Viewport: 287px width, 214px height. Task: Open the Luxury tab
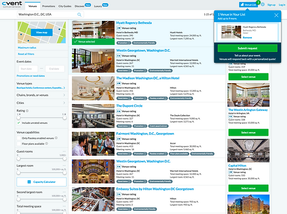98,6
